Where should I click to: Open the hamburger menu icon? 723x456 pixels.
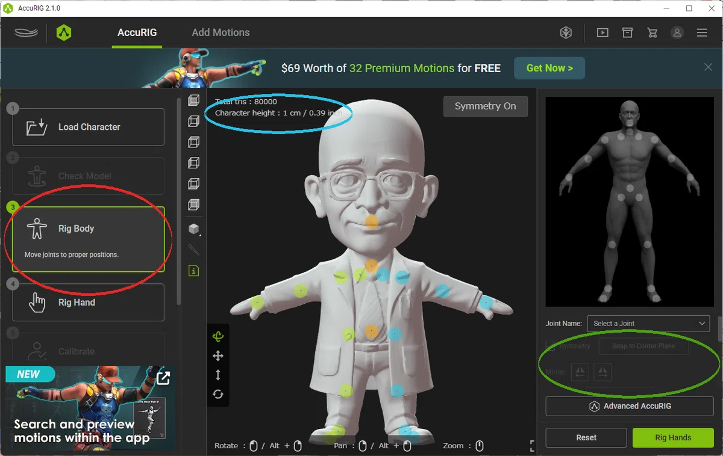coord(702,32)
